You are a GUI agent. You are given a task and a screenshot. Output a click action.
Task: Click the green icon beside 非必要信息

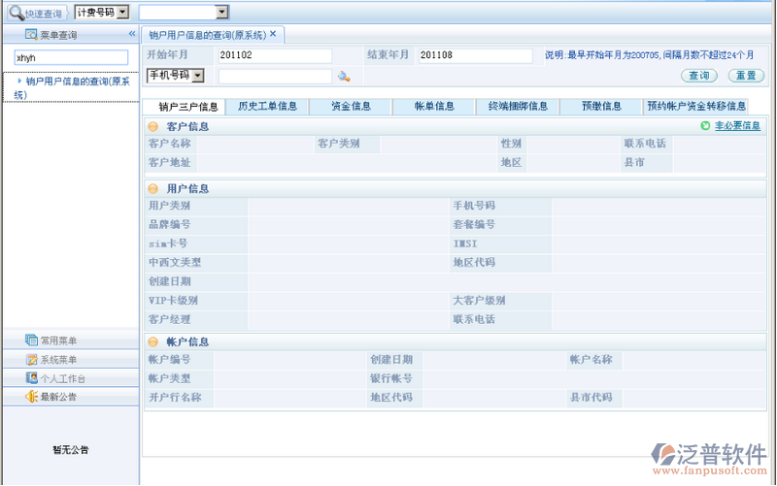[705, 126]
